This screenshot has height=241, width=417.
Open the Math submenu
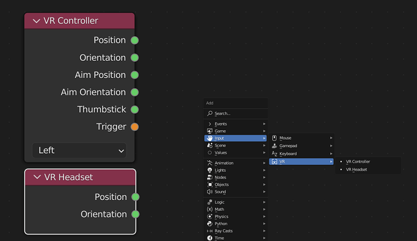pos(236,209)
